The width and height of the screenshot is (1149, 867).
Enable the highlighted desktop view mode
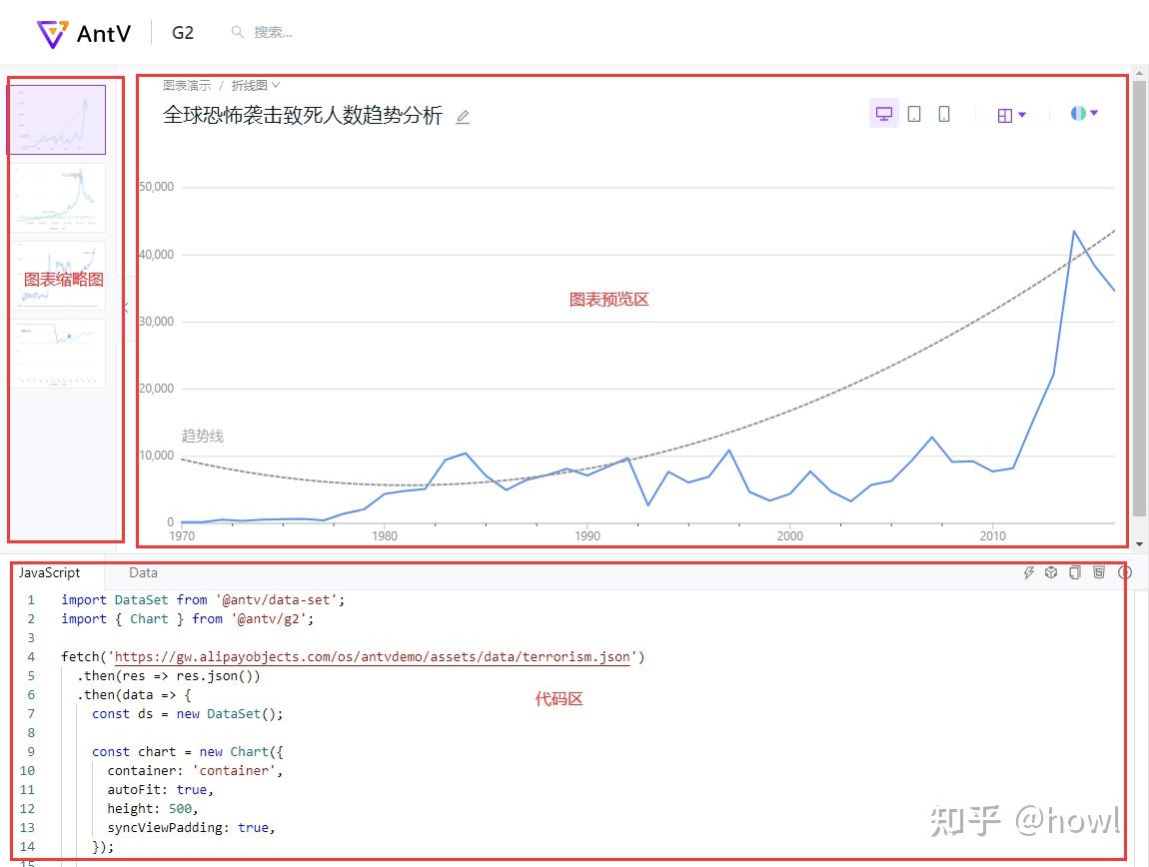883,113
